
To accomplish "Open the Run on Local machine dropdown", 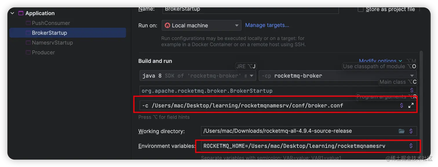I will pyautogui.click(x=201, y=25).
